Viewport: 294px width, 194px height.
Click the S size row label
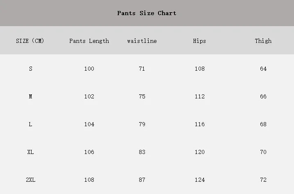point(31,69)
